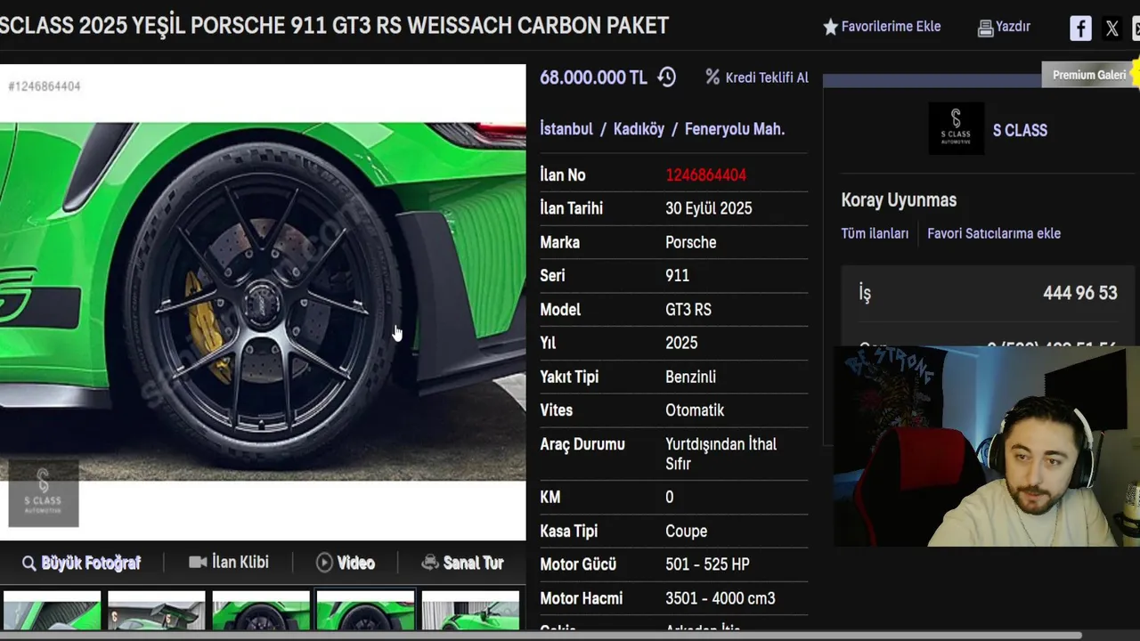
Task: Click Kredi Teklifi Al link
Action: coord(767,77)
